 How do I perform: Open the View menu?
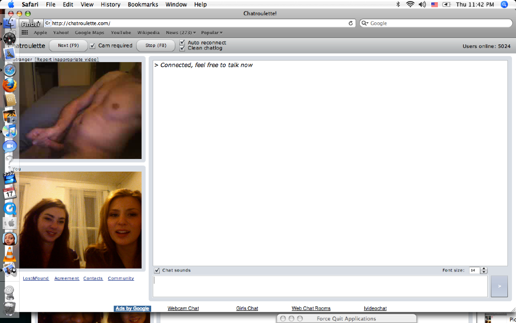(x=87, y=4)
